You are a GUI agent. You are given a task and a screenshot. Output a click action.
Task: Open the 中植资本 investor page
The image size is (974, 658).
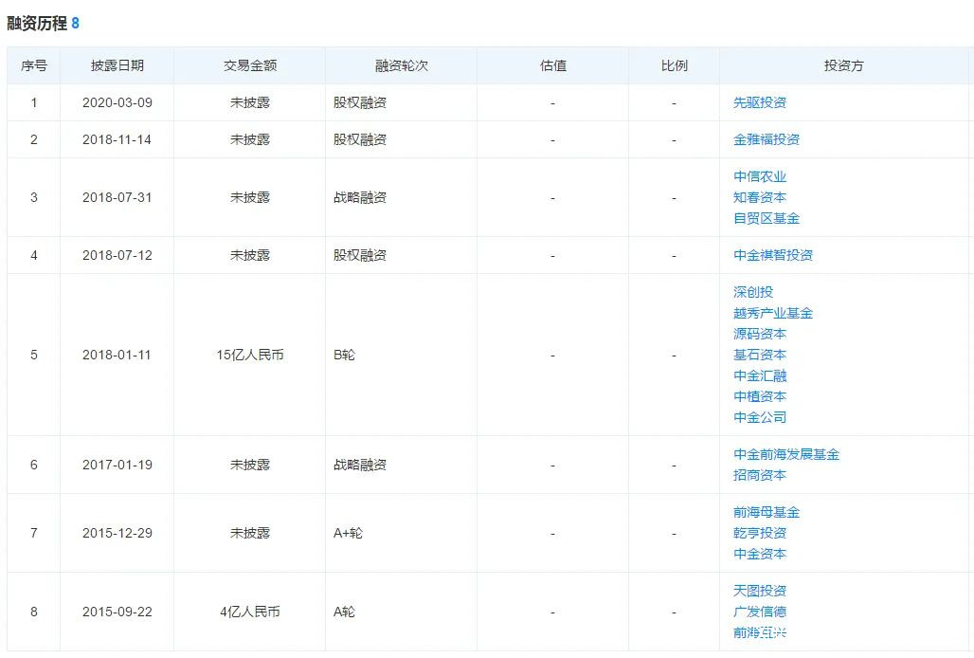[x=760, y=396]
